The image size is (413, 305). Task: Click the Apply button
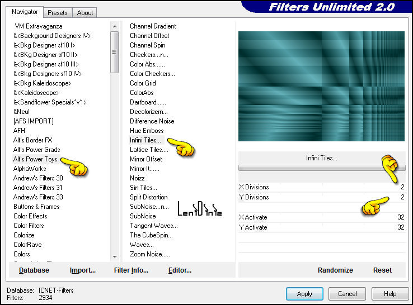tap(304, 293)
